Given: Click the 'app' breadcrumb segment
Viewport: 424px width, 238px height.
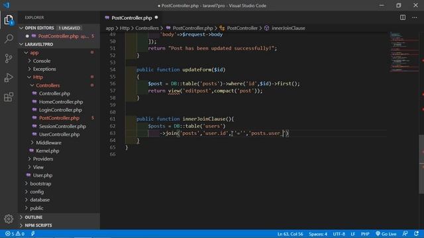Looking at the screenshot, I should point(109,28).
